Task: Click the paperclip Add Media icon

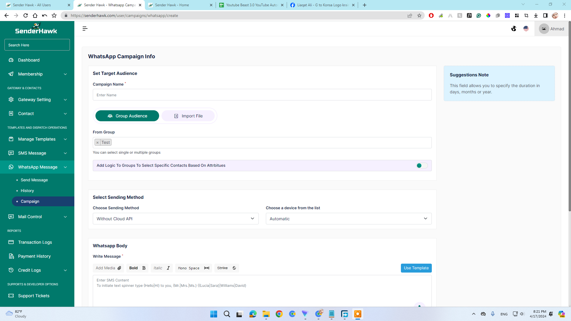Action: pyautogui.click(x=119, y=268)
